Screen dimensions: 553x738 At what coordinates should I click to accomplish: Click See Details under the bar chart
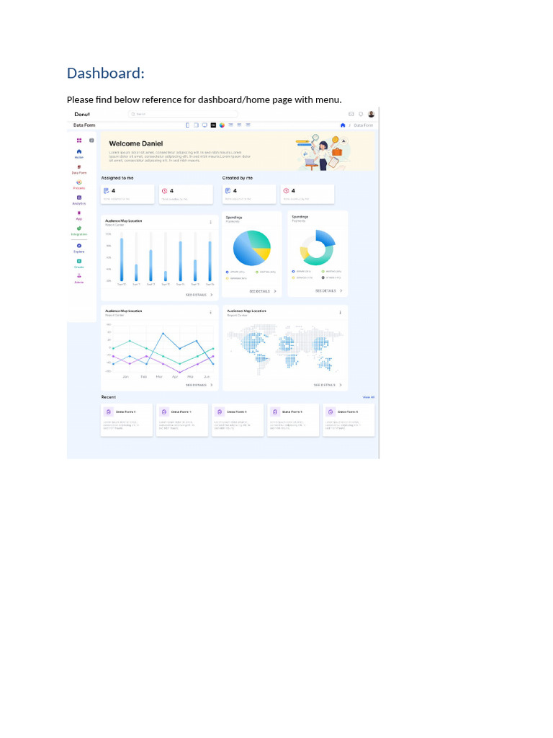tap(199, 295)
